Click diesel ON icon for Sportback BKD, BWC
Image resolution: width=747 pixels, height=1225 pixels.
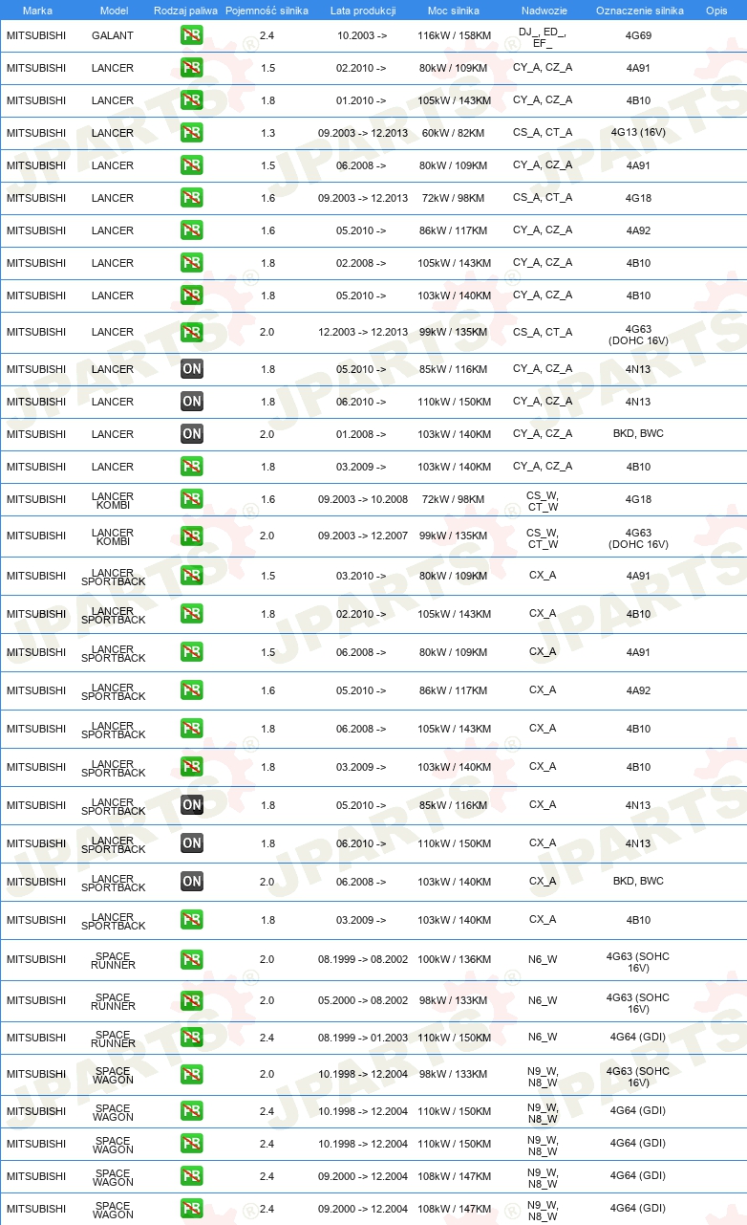click(x=192, y=882)
